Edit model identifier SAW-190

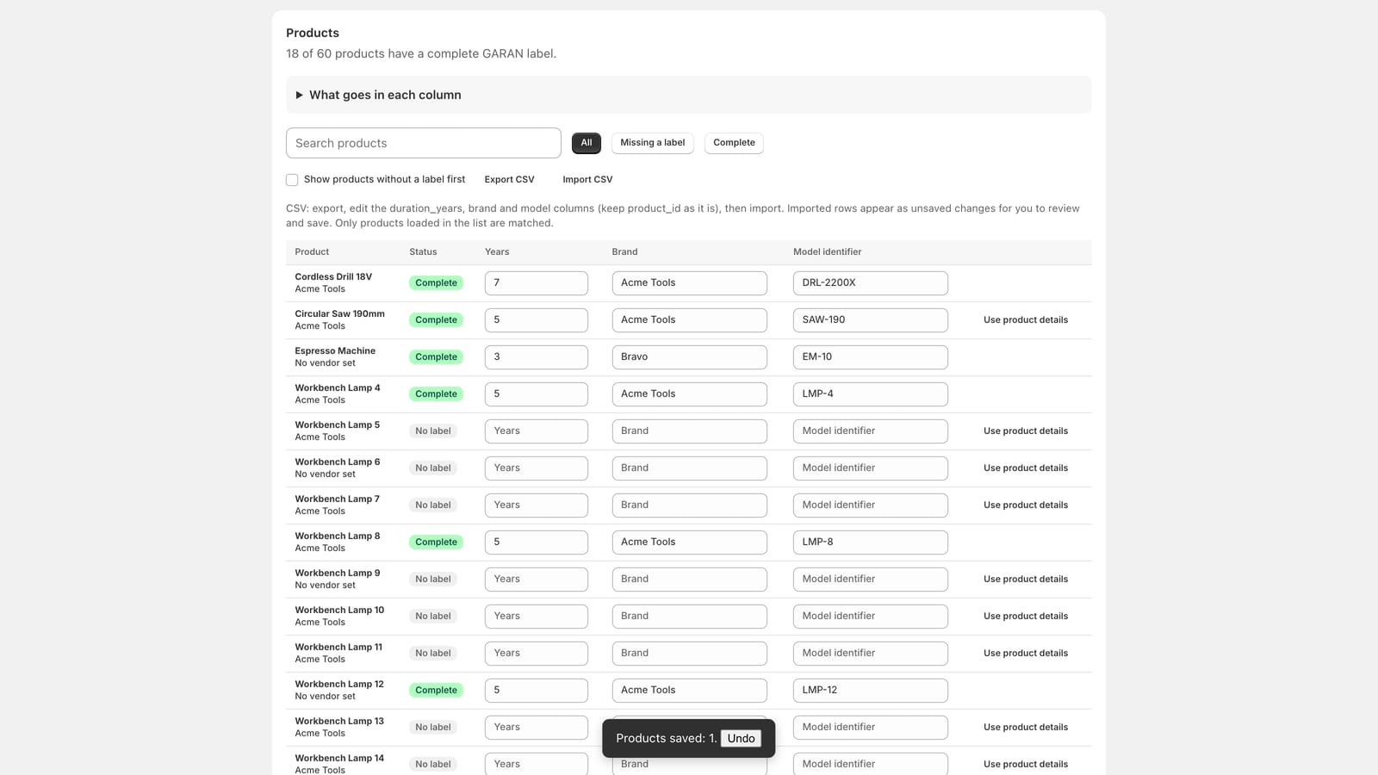[870, 320]
